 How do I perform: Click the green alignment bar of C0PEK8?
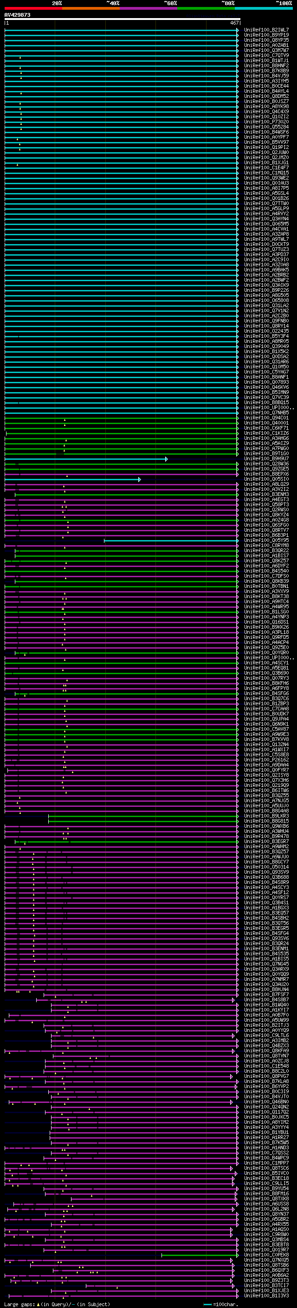(200, 1255)
